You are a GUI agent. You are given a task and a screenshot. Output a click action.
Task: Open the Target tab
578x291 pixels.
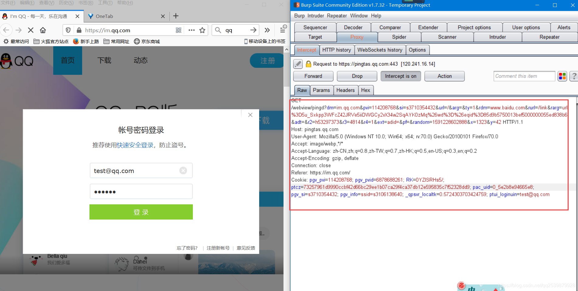(315, 37)
